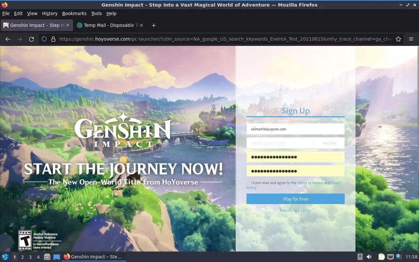
Task: Click the browser URL address bar
Action: pos(226,39)
